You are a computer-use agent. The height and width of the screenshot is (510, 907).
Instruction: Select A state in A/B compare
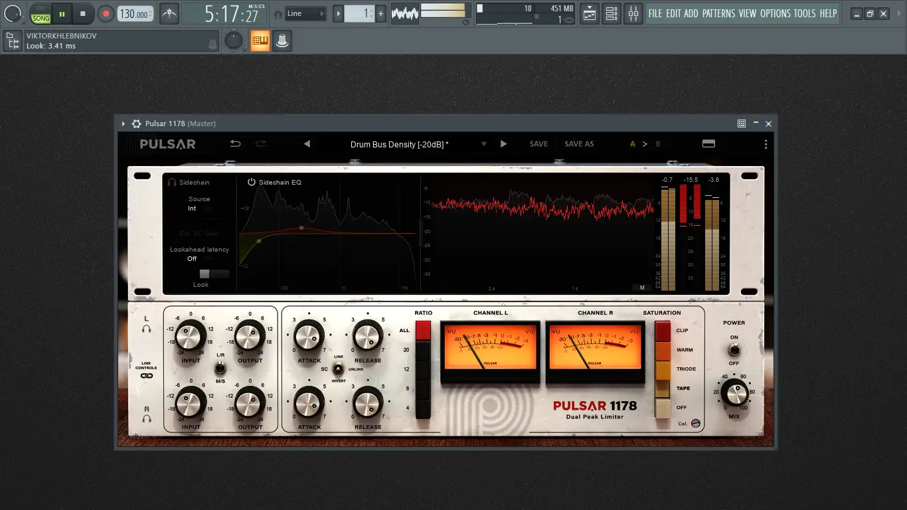point(633,144)
